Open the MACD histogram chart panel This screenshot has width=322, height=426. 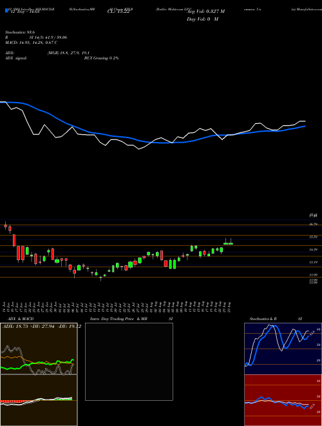[39, 400]
